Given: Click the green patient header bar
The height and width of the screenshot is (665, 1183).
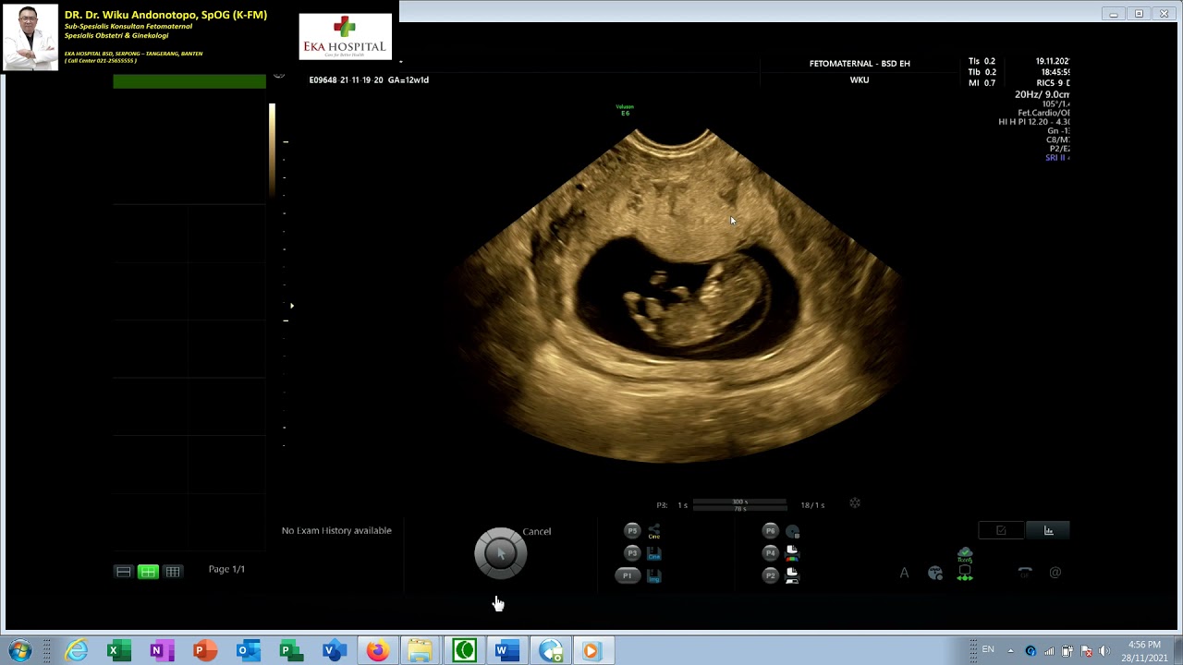Looking at the screenshot, I should pos(189,81).
